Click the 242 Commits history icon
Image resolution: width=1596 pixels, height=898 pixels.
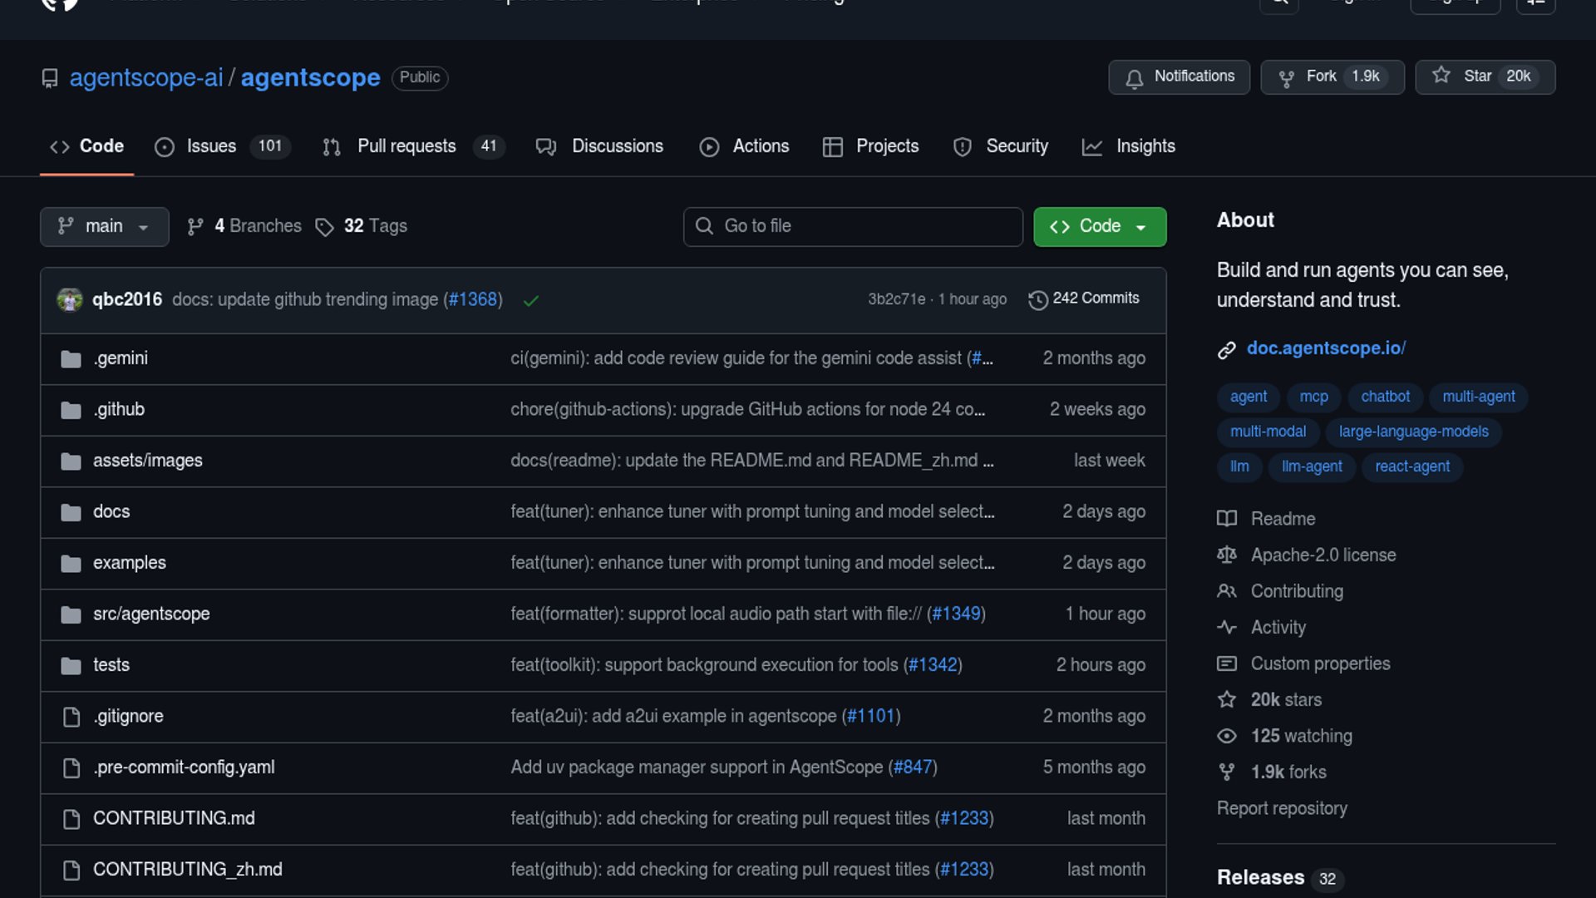pyautogui.click(x=1037, y=299)
